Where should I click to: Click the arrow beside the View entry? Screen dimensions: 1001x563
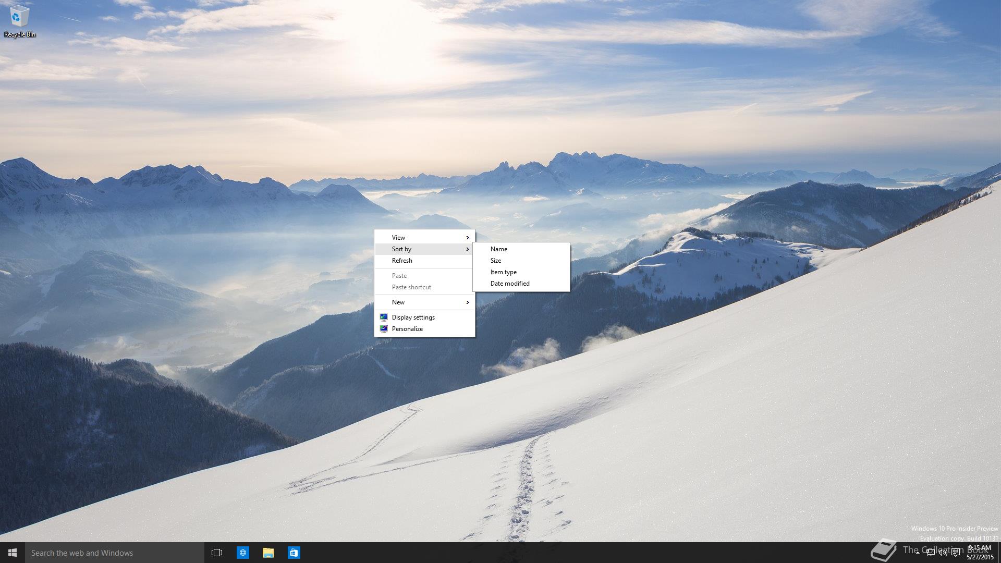[468, 238]
